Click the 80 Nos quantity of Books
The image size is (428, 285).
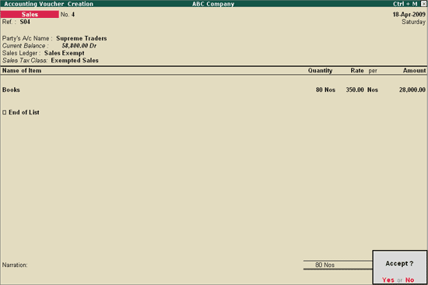(325, 90)
